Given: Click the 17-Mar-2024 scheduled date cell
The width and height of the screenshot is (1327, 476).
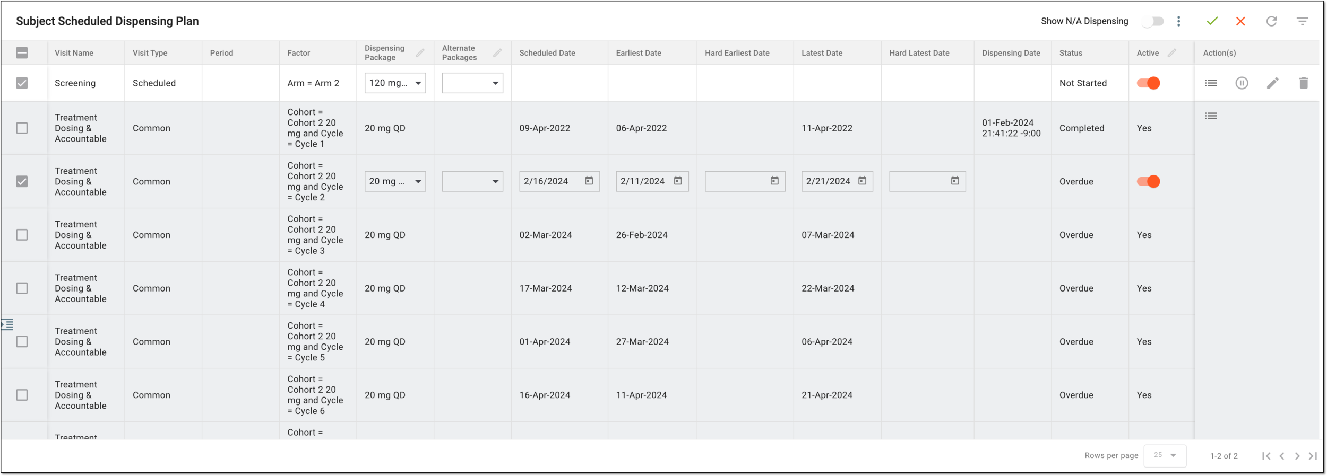Looking at the screenshot, I should click(546, 288).
